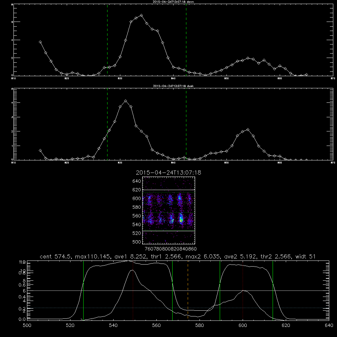Click the heatmap title 2015-04-24T13:07:18
Image resolution: width=337 pixels, height=337 pixels.
(168, 173)
